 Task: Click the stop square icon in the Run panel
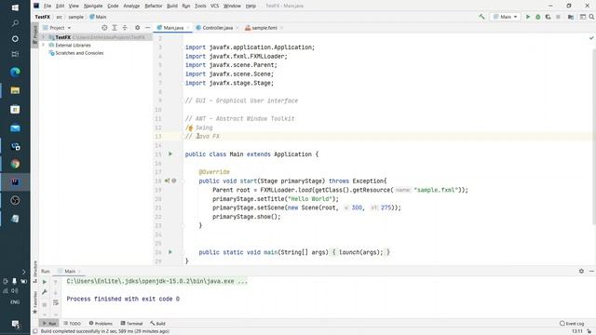45,304
